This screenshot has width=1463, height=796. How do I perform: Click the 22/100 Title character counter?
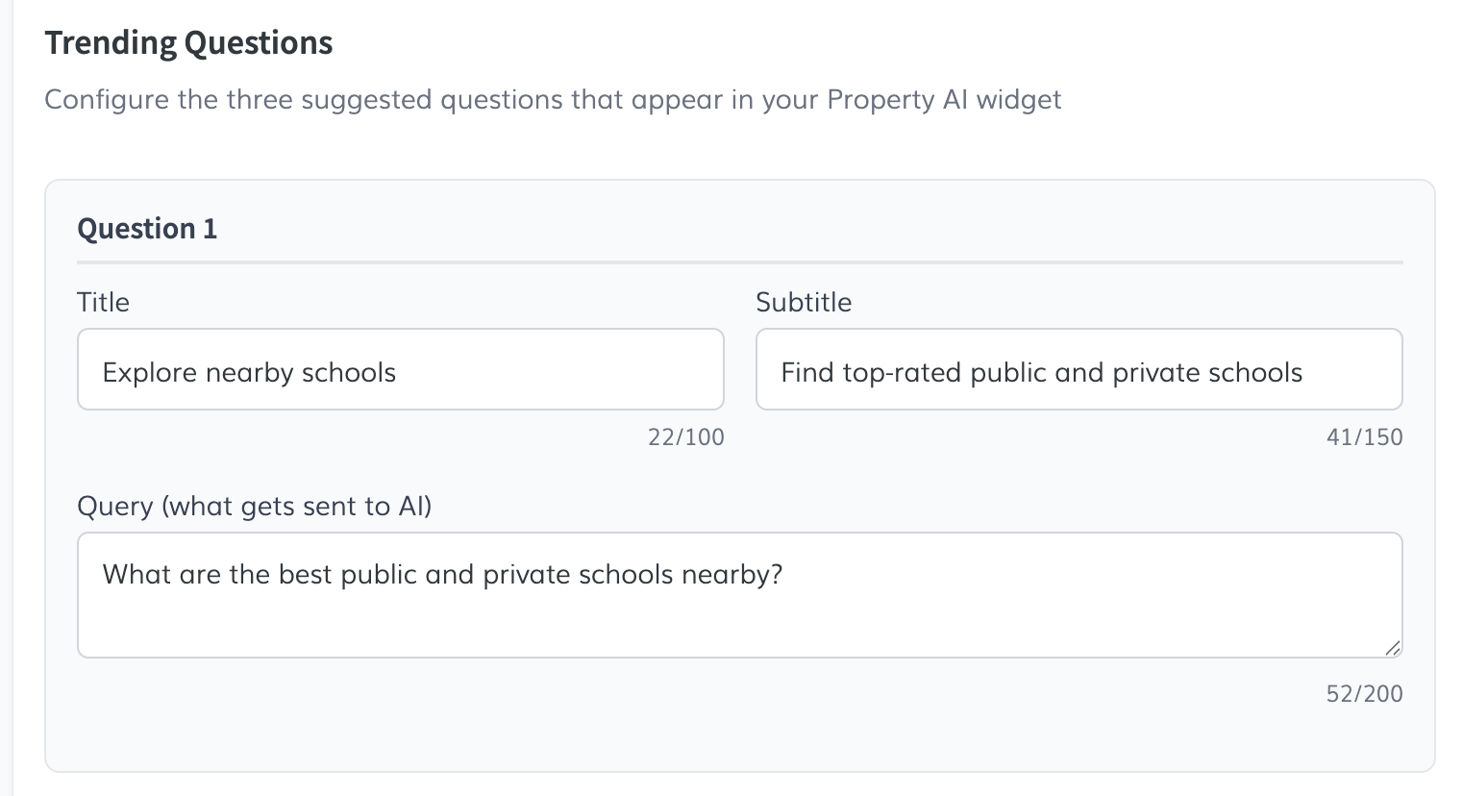(685, 437)
